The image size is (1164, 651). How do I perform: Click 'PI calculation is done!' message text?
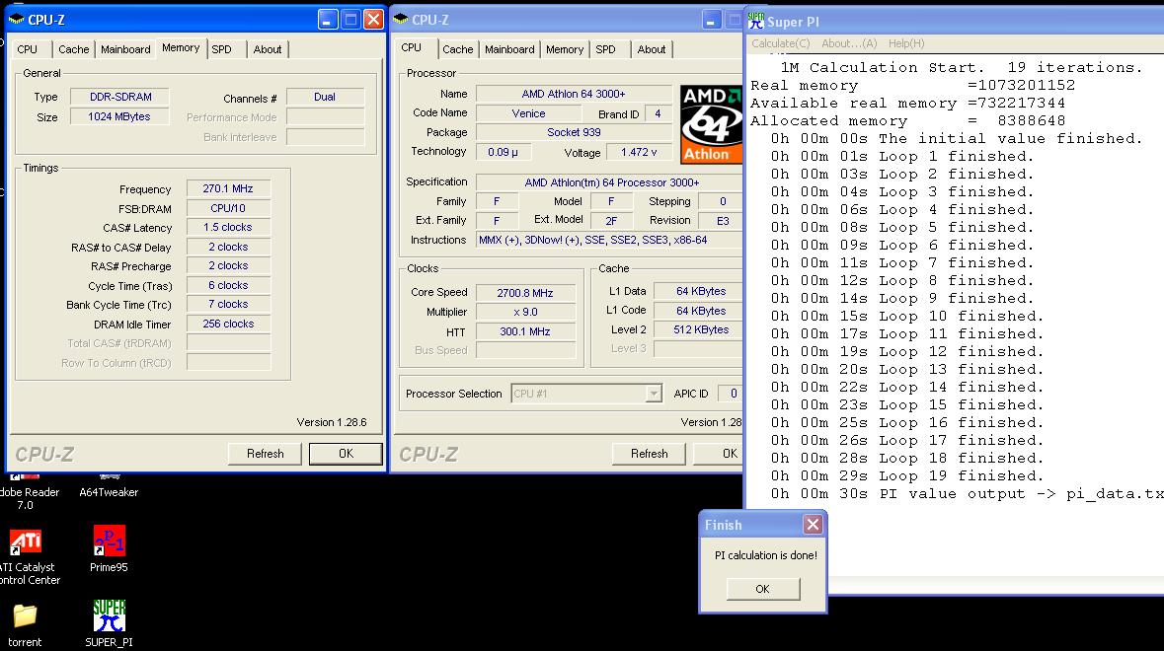click(765, 554)
